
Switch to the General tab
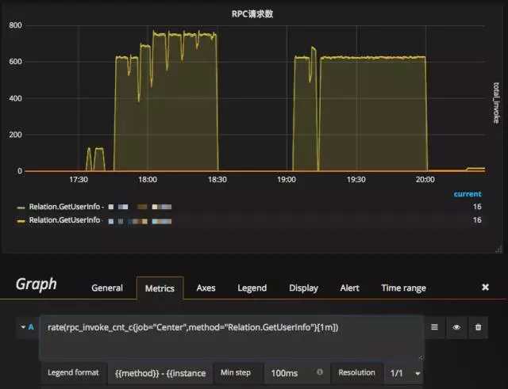pos(107,288)
